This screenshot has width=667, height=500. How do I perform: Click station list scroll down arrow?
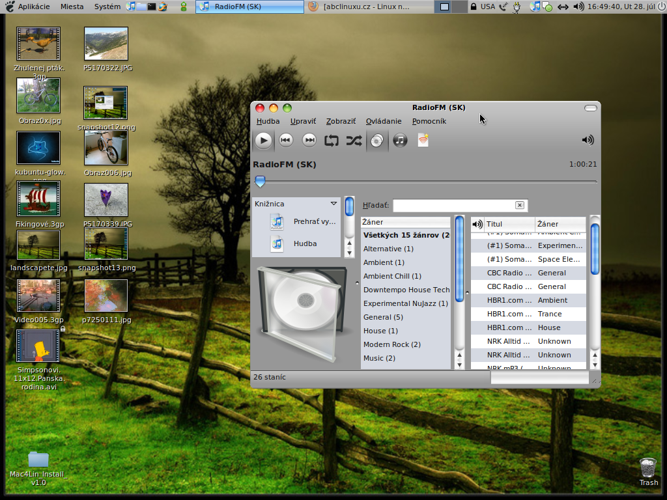(595, 365)
